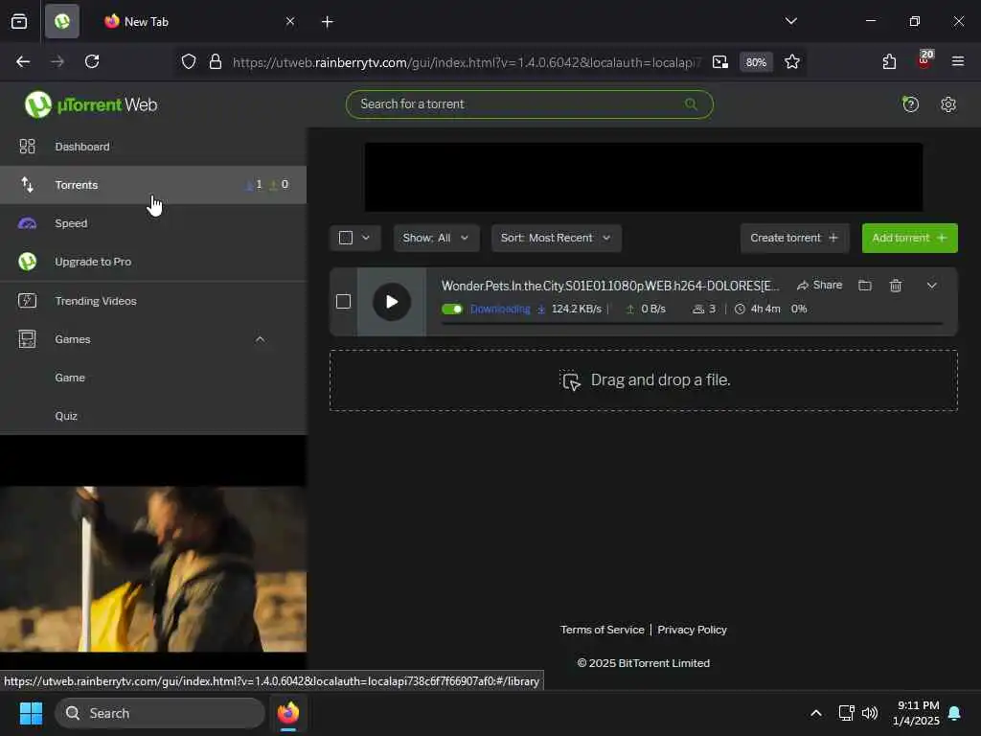Open Firefox View icon in tab bar
The height and width of the screenshot is (736, 981).
(x=19, y=21)
